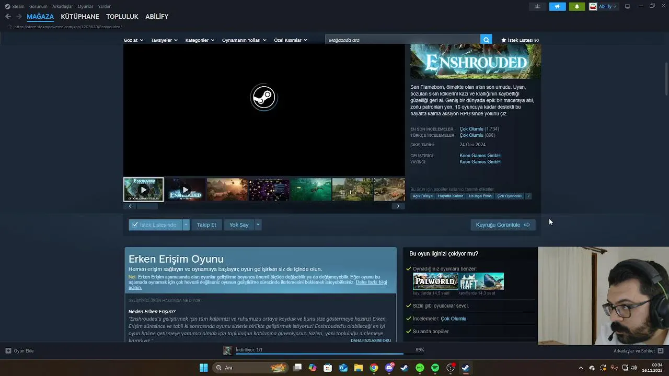Play the first Enshrouded trailer thumbnail
The height and width of the screenshot is (376, 669).
[x=143, y=190]
